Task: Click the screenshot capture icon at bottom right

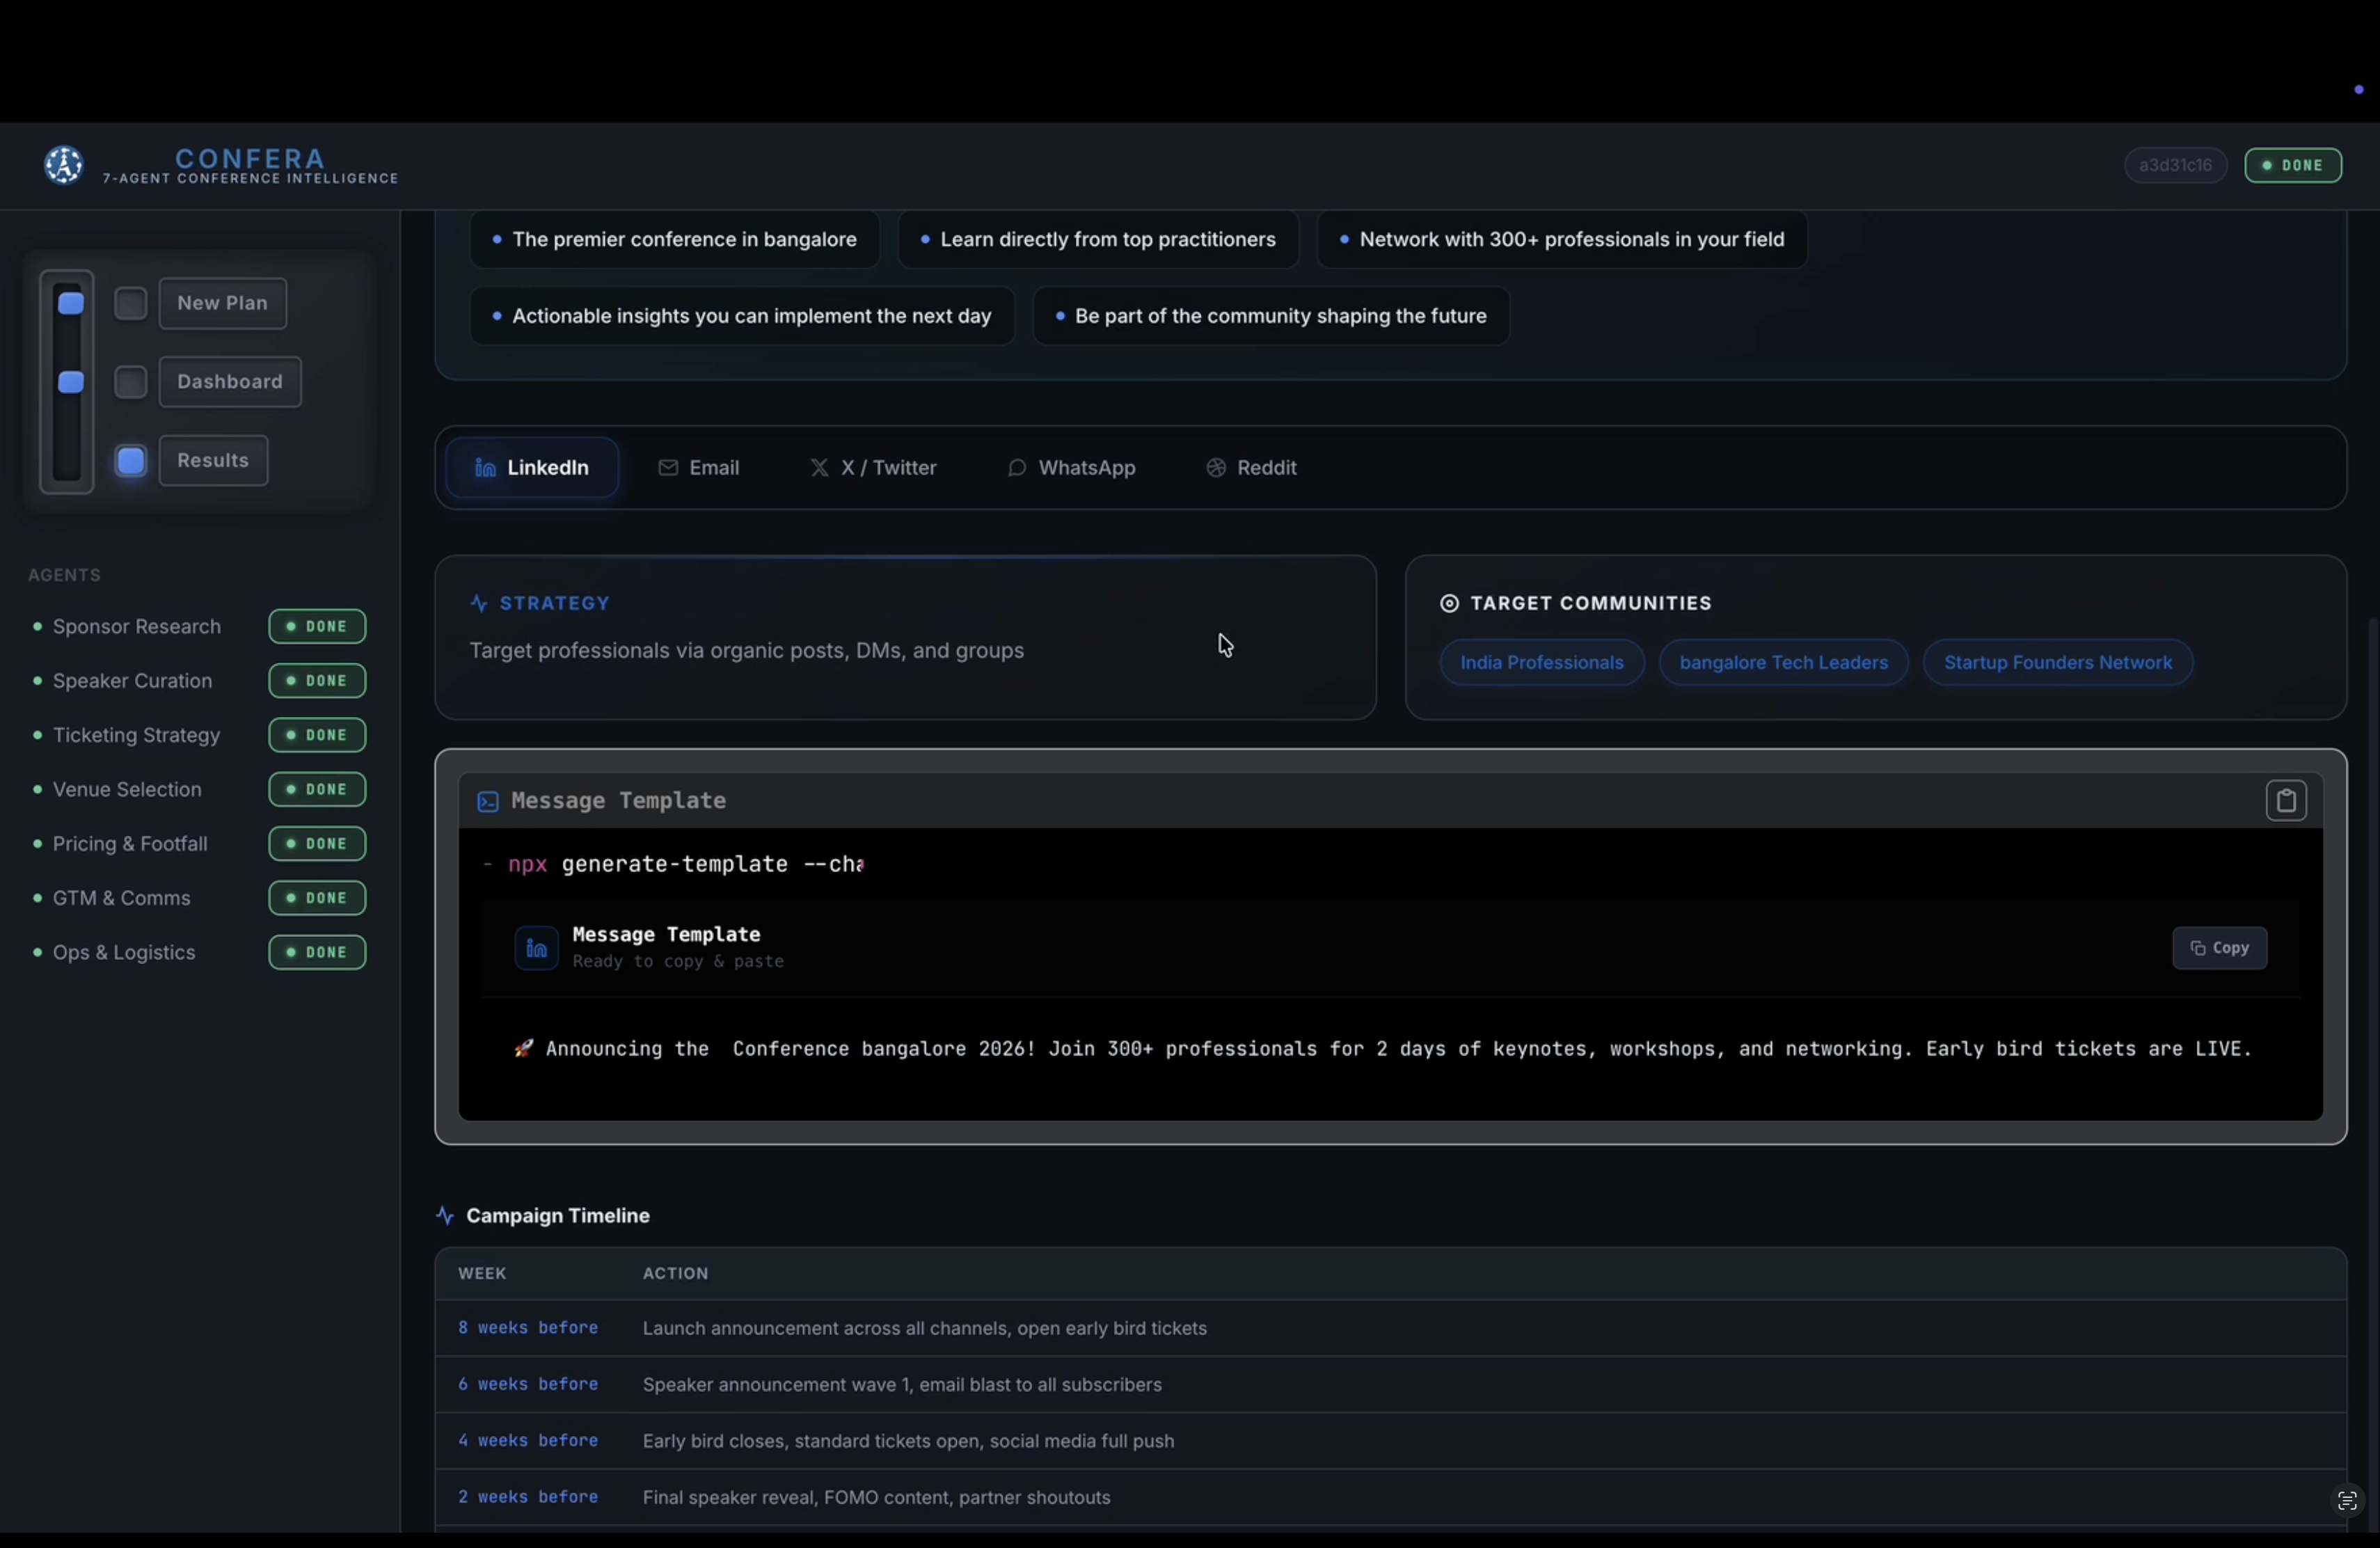Action: click(2346, 1501)
